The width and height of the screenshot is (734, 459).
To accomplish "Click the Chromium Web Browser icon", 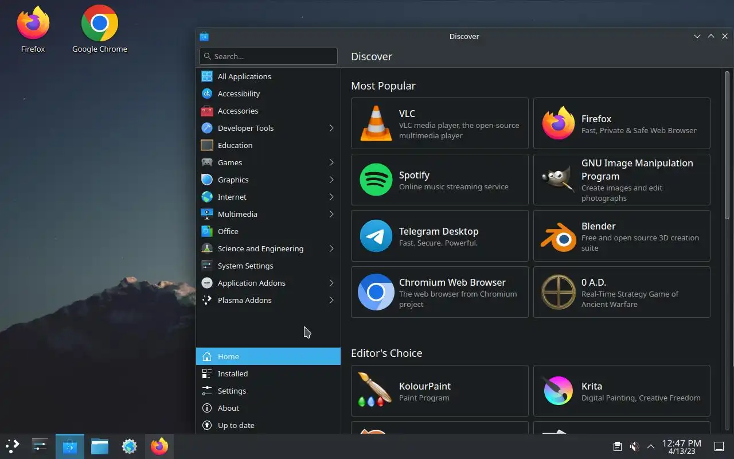I will [376, 292].
